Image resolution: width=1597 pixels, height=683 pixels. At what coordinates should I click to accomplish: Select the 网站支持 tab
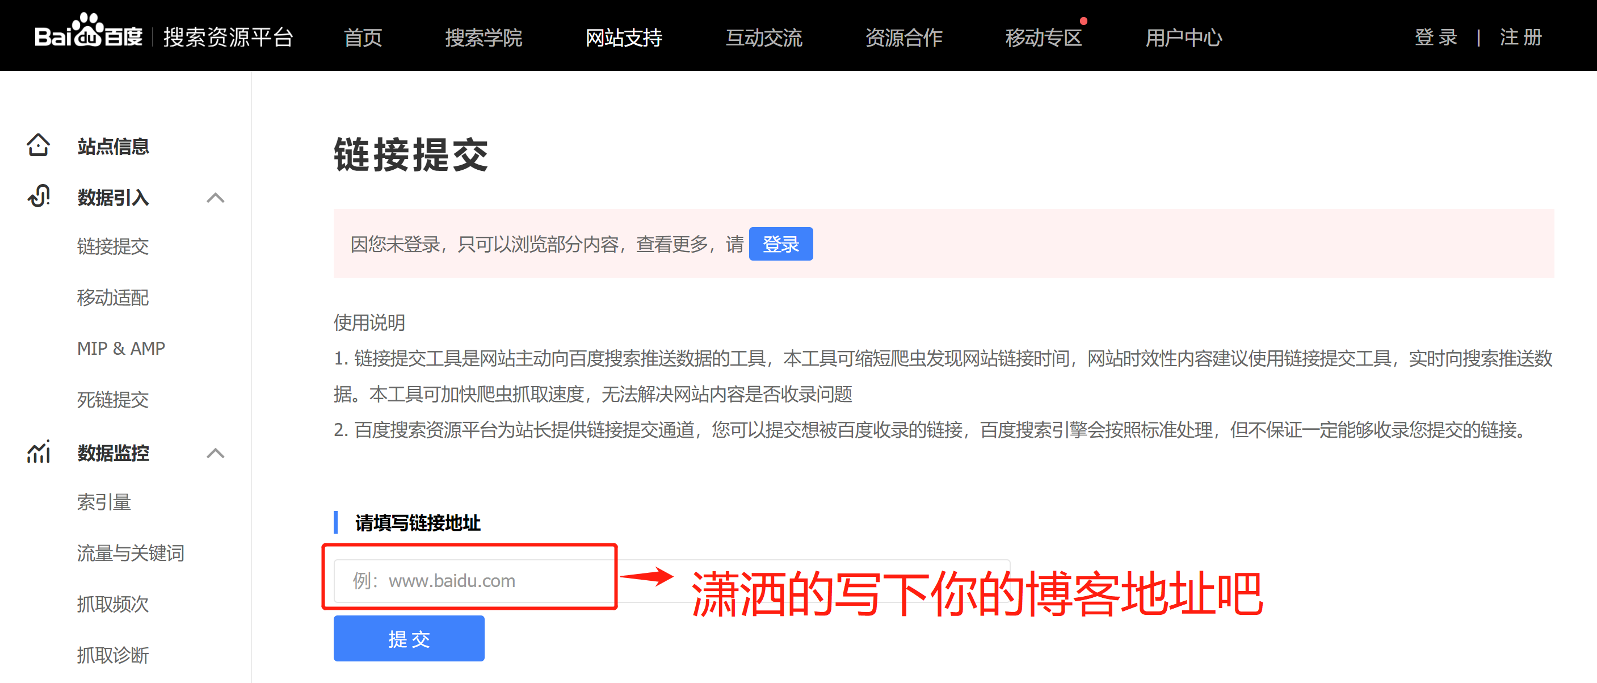coord(624,37)
